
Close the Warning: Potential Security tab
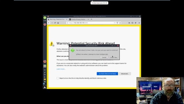pyautogui.click(x=67, y=19)
